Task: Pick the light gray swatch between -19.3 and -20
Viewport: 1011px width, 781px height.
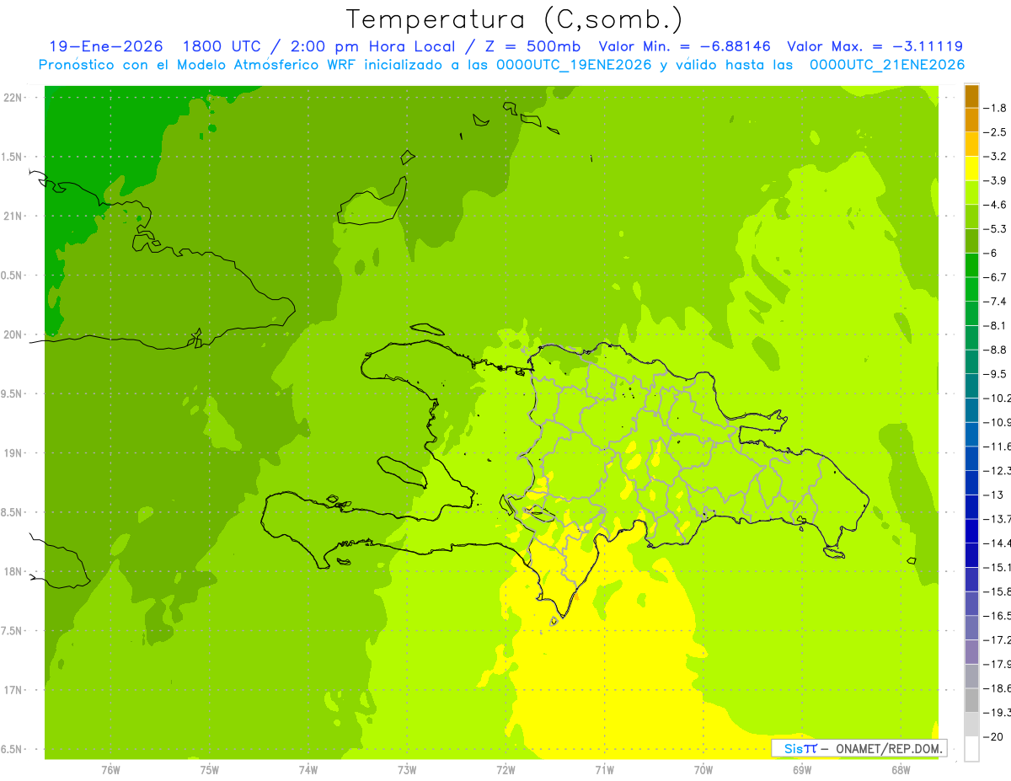Action: pos(971,725)
